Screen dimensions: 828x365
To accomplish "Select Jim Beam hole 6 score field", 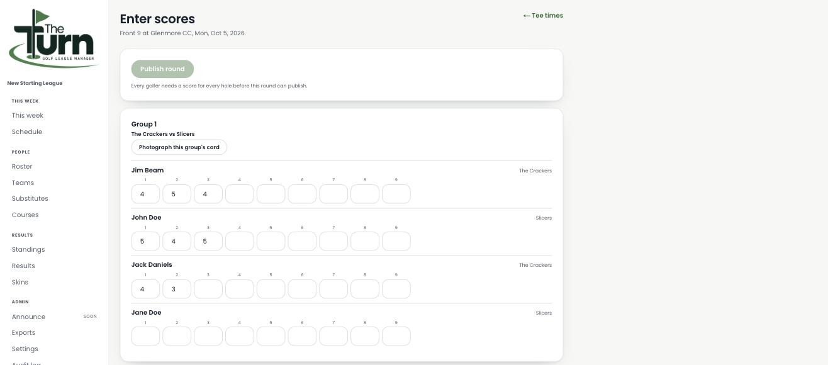I will coord(302,194).
